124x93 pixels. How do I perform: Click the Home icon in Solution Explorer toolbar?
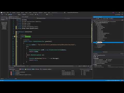point(97,19)
